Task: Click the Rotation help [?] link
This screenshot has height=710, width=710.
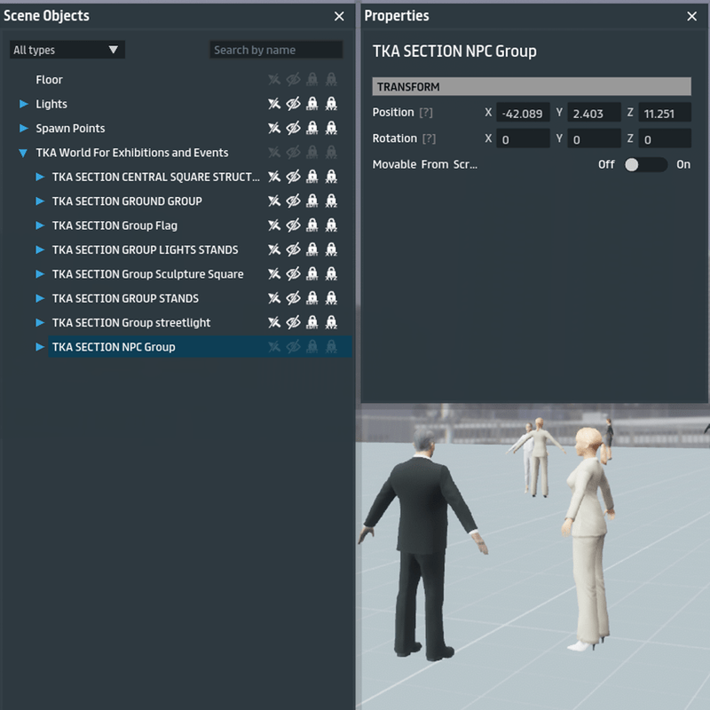Action: pyautogui.click(x=430, y=138)
